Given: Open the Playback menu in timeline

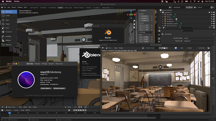Looking at the screenshot, I should point(9,110).
